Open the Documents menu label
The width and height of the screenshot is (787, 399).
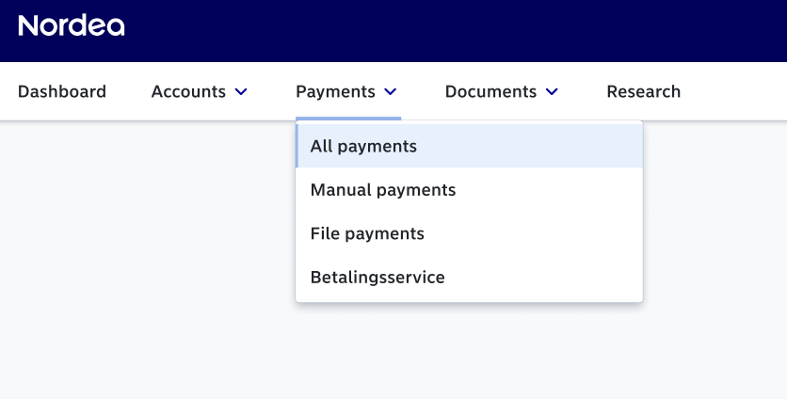pos(490,92)
